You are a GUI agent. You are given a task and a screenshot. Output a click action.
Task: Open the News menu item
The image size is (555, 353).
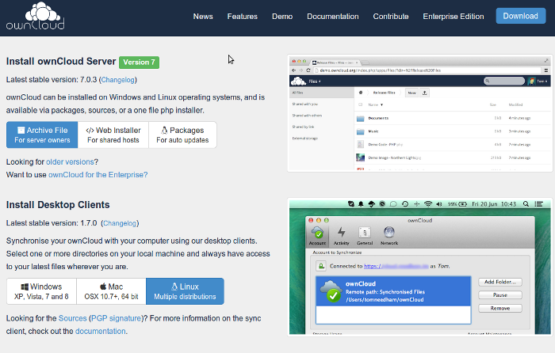(203, 17)
